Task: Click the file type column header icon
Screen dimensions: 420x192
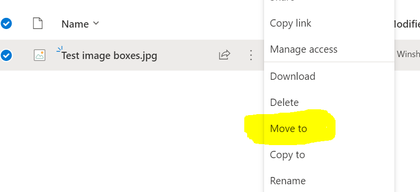Action: tap(38, 23)
